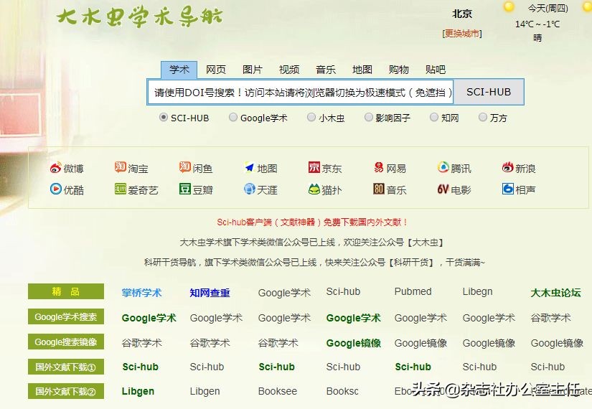Click the 音乐 80 icon
Viewport: 592px width, 409px height.
(379, 189)
